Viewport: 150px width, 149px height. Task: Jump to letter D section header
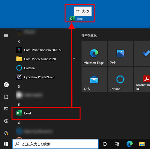pos(19,87)
